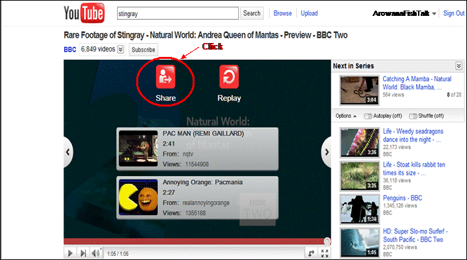Open Catching A Mamba - Natural World link
Viewport: 467px width, 260px height.
coord(417,83)
